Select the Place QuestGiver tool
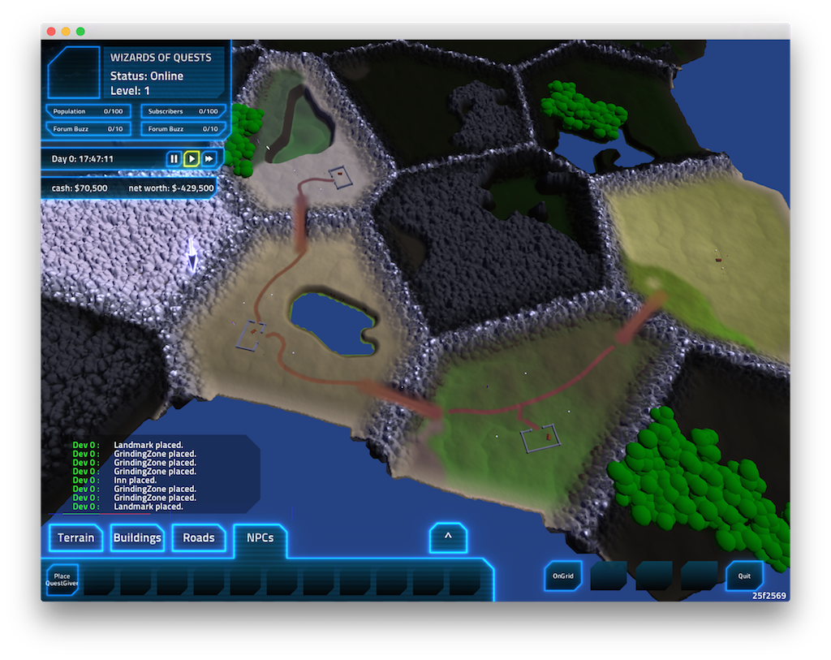The height and width of the screenshot is (660, 831). pos(62,580)
